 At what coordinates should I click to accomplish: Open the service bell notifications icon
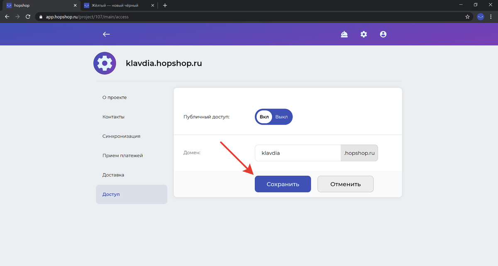[x=344, y=34]
